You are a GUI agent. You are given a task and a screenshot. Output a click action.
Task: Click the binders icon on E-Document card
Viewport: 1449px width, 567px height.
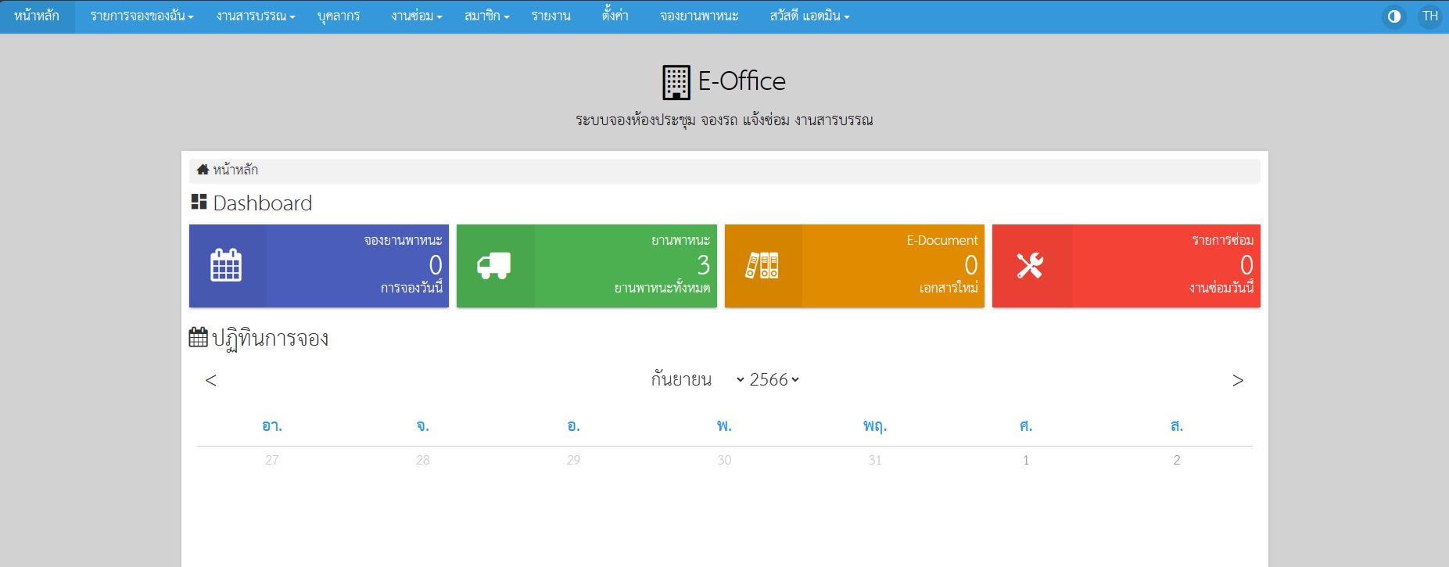[x=762, y=266]
